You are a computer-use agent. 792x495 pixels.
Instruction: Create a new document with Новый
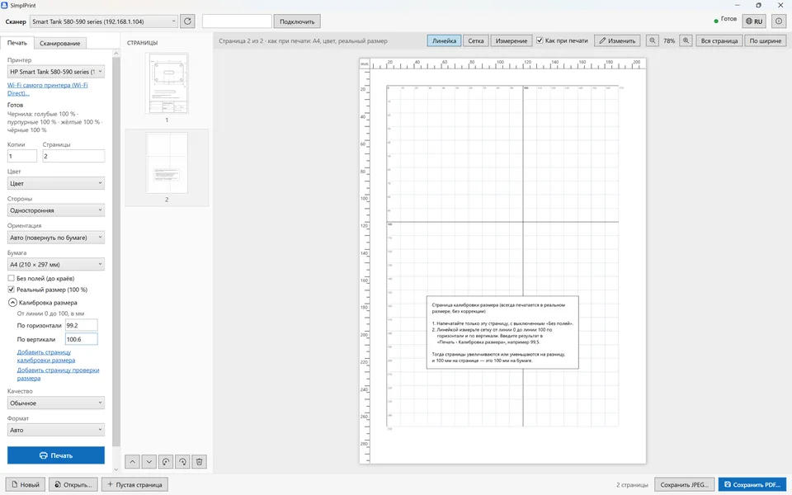pos(26,484)
